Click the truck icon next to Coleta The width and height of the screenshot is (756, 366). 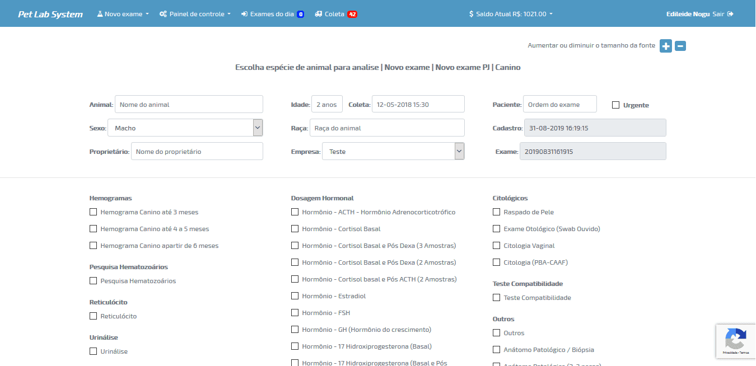pyautogui.click(x=319, y=14)
